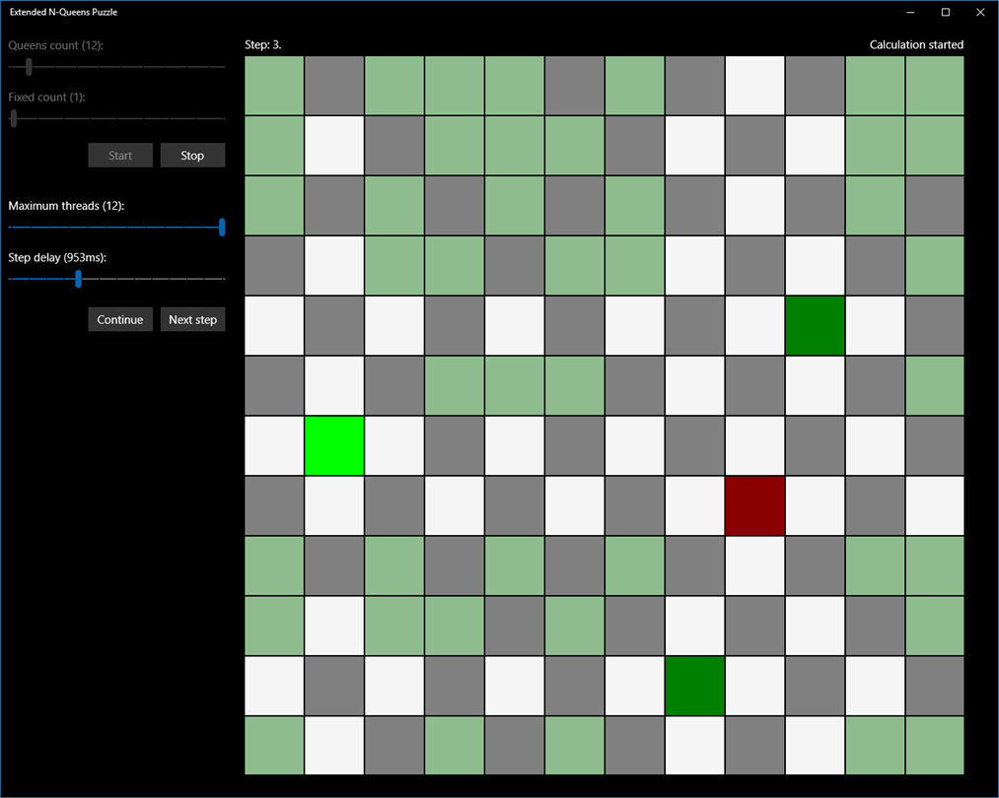Click the 'Maximum threads (12):' label
Viewport: 999px width, 798px height.
[66, 206]
